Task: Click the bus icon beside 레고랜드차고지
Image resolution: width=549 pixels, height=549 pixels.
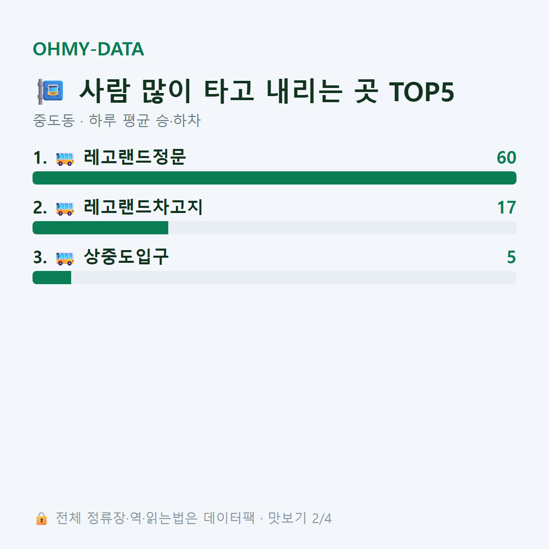Action: [x=65, y=208]
